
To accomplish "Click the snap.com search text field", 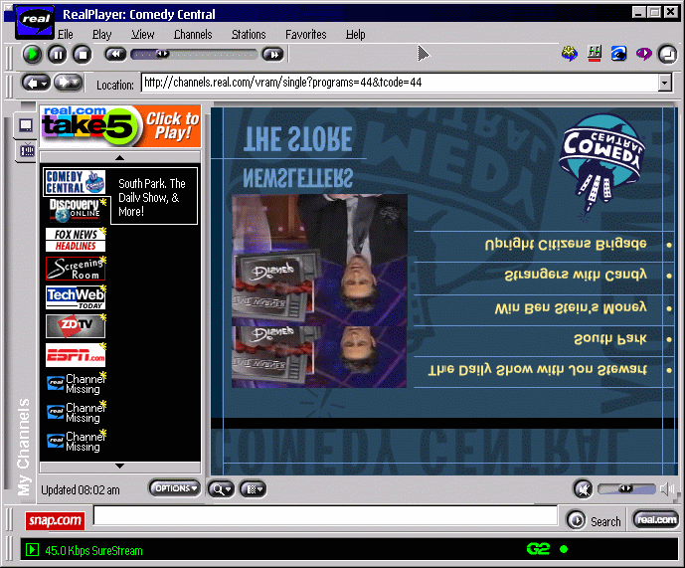I will point(325,515).
